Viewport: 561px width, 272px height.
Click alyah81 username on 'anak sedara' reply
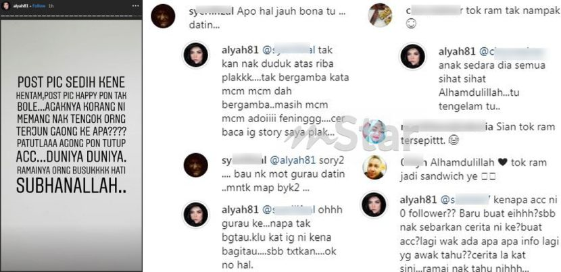pyautogui.click(x=456, y=52)
